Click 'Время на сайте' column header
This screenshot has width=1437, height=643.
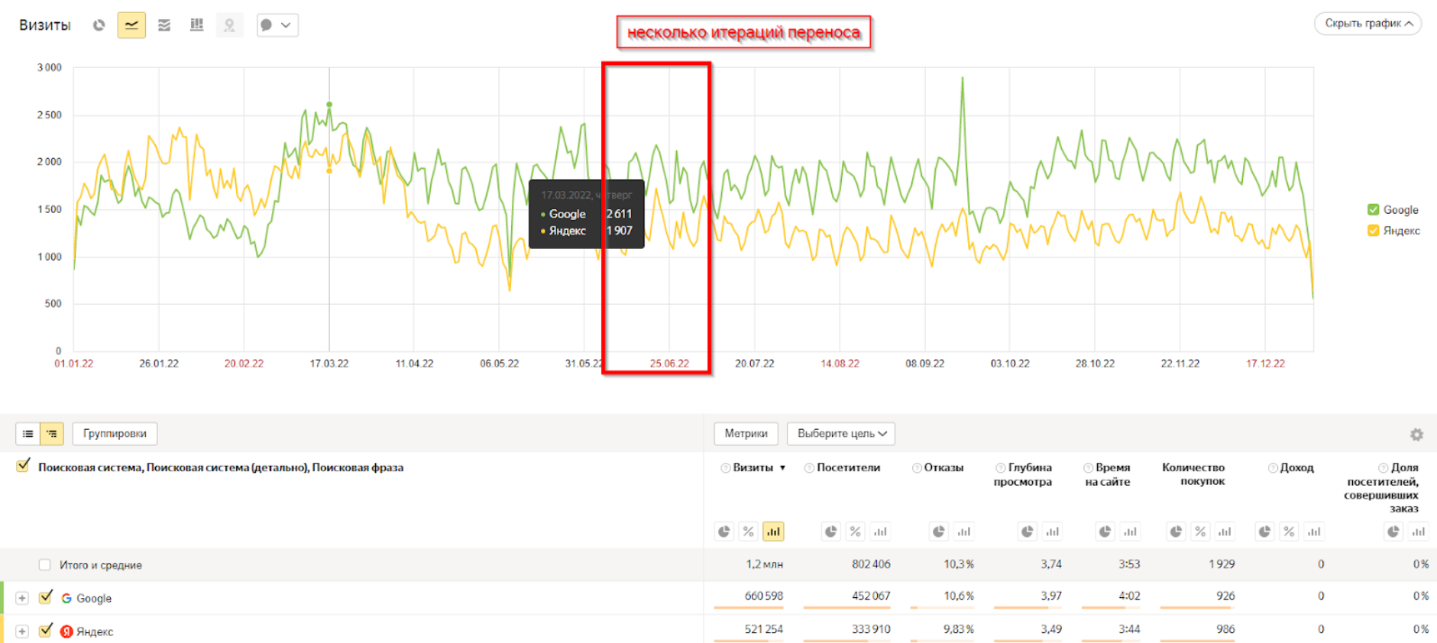[1108, 474]
